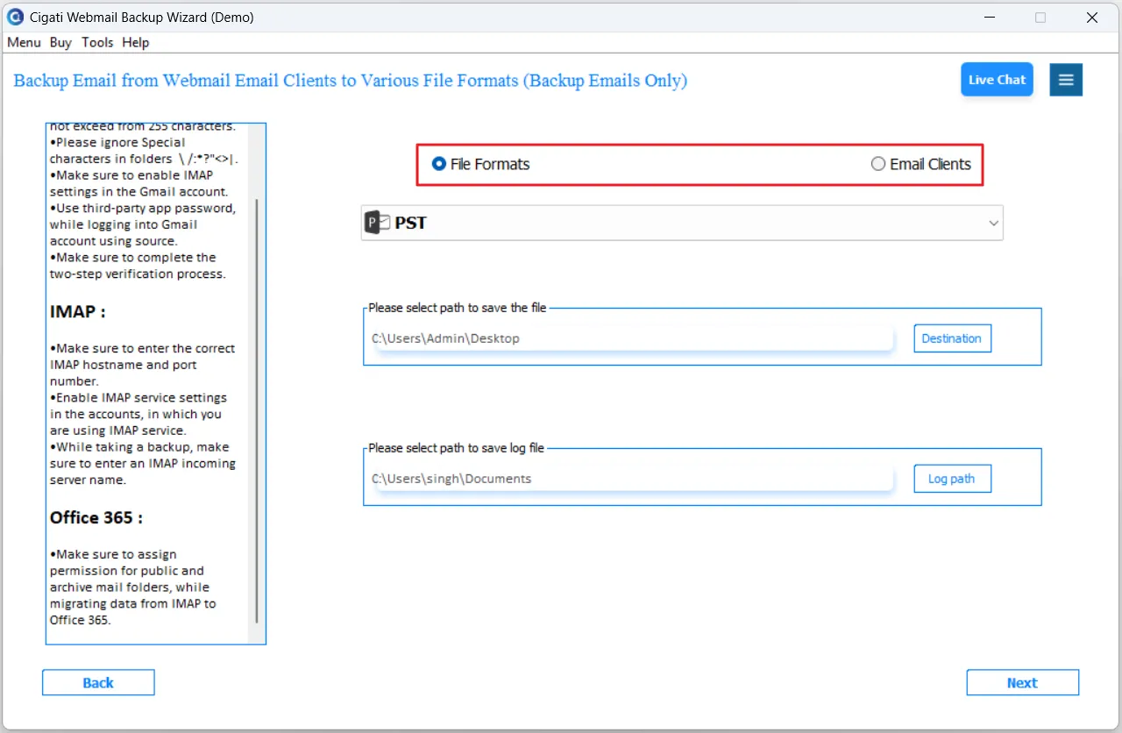Click the IMAP heading in instructions
Image resolution: width=1122 pixels, height=733 pixels.
point(78,312)
